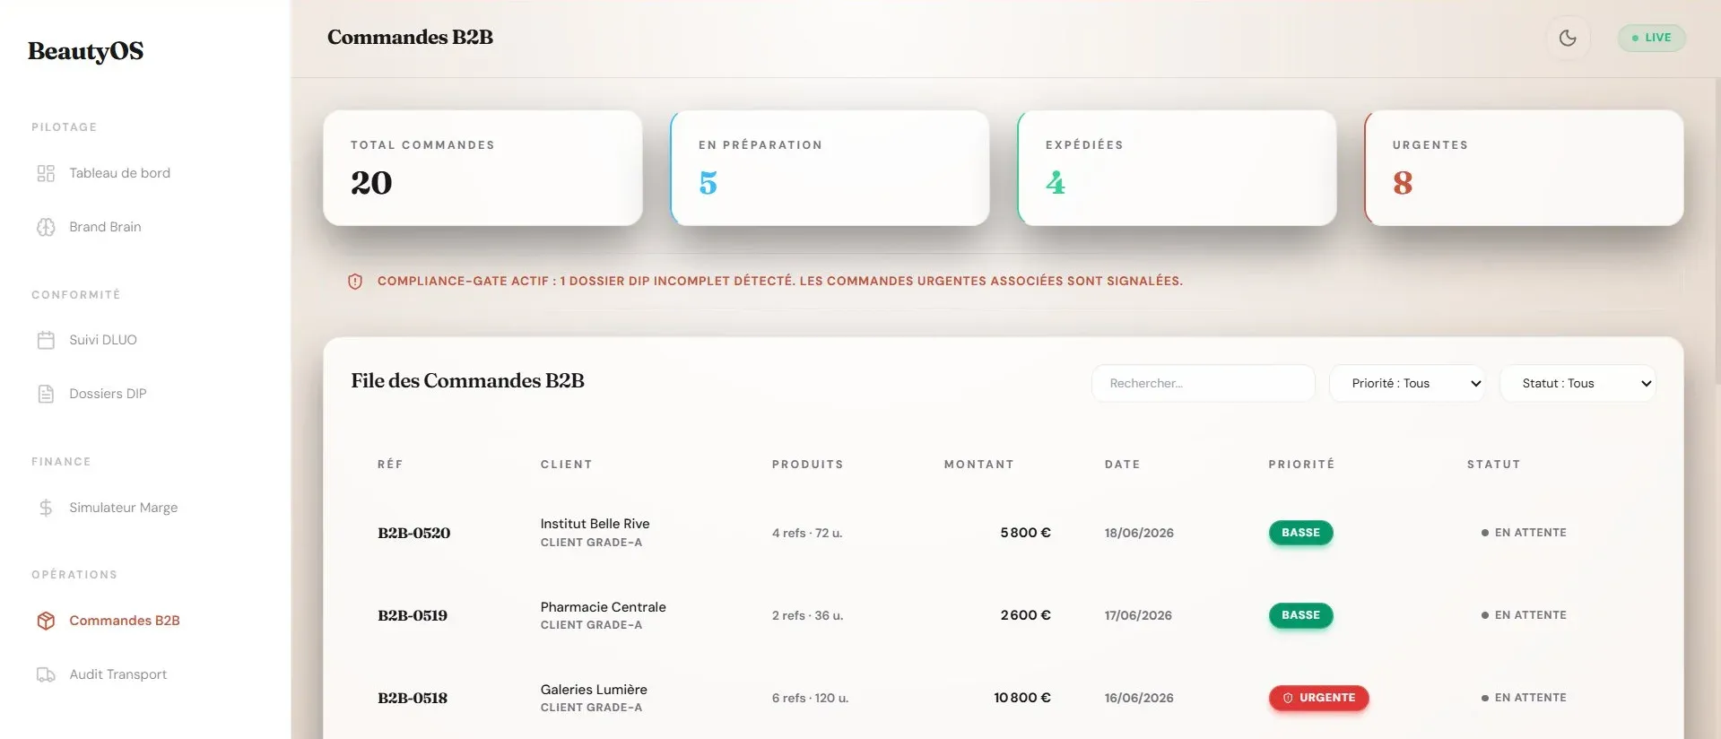Open the Statut : Tous dropdown

[1578, 383]
